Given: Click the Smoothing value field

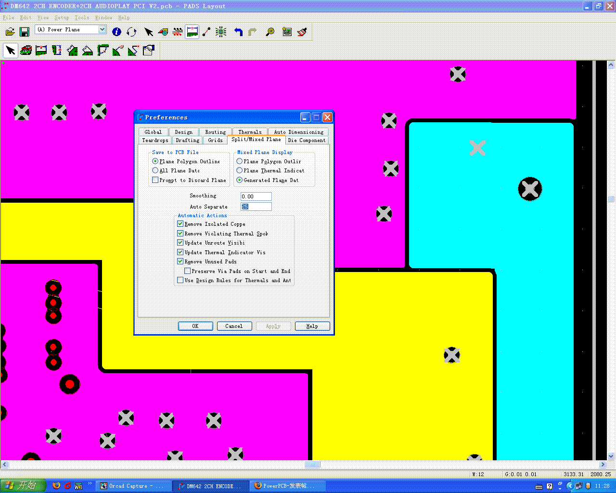Looking at the screenshot, I should coord(256,196).
